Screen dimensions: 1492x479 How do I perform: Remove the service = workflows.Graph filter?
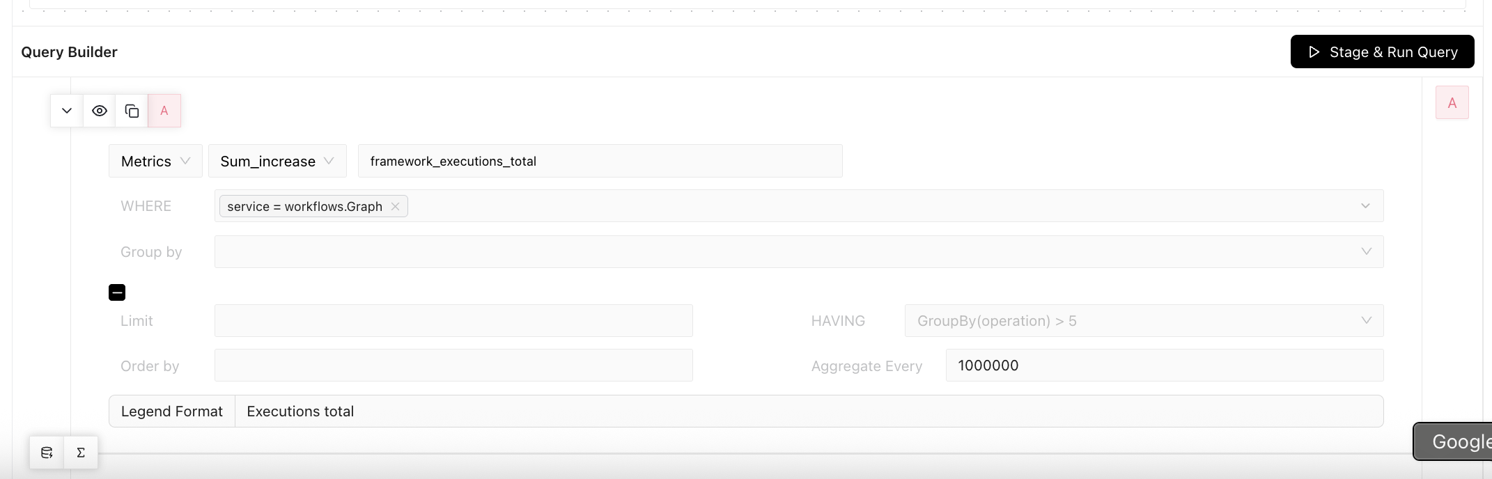point(395,206)
